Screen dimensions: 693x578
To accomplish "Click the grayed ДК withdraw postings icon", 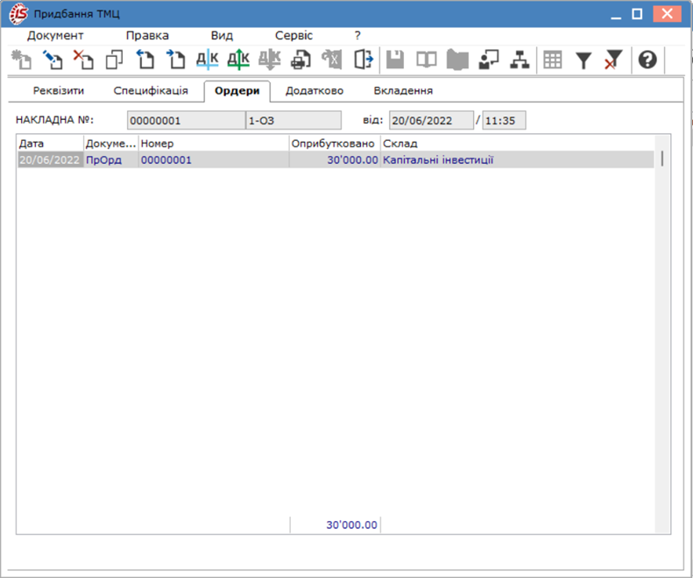I will pyautogui.click(x=270, y=60).
